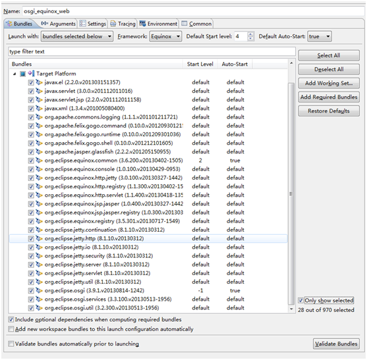This screenshot has width=367, height=360.
Task: Click the javax.xml bundle plug-in icon
Action: 39,109
